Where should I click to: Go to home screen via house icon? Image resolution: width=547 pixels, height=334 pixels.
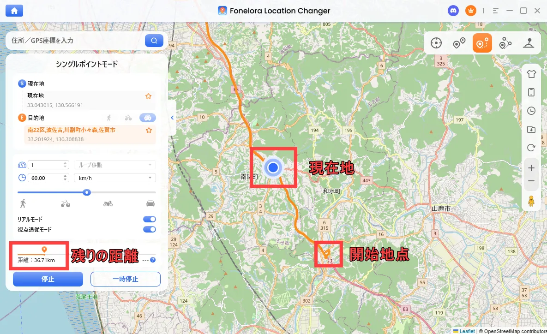click(14, 11)
